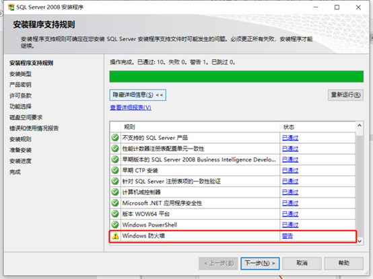Image resolution: width=373 pixels, height=279 pixels.
Task: Click the 重新运行(R) button
Action: (345, 95)
